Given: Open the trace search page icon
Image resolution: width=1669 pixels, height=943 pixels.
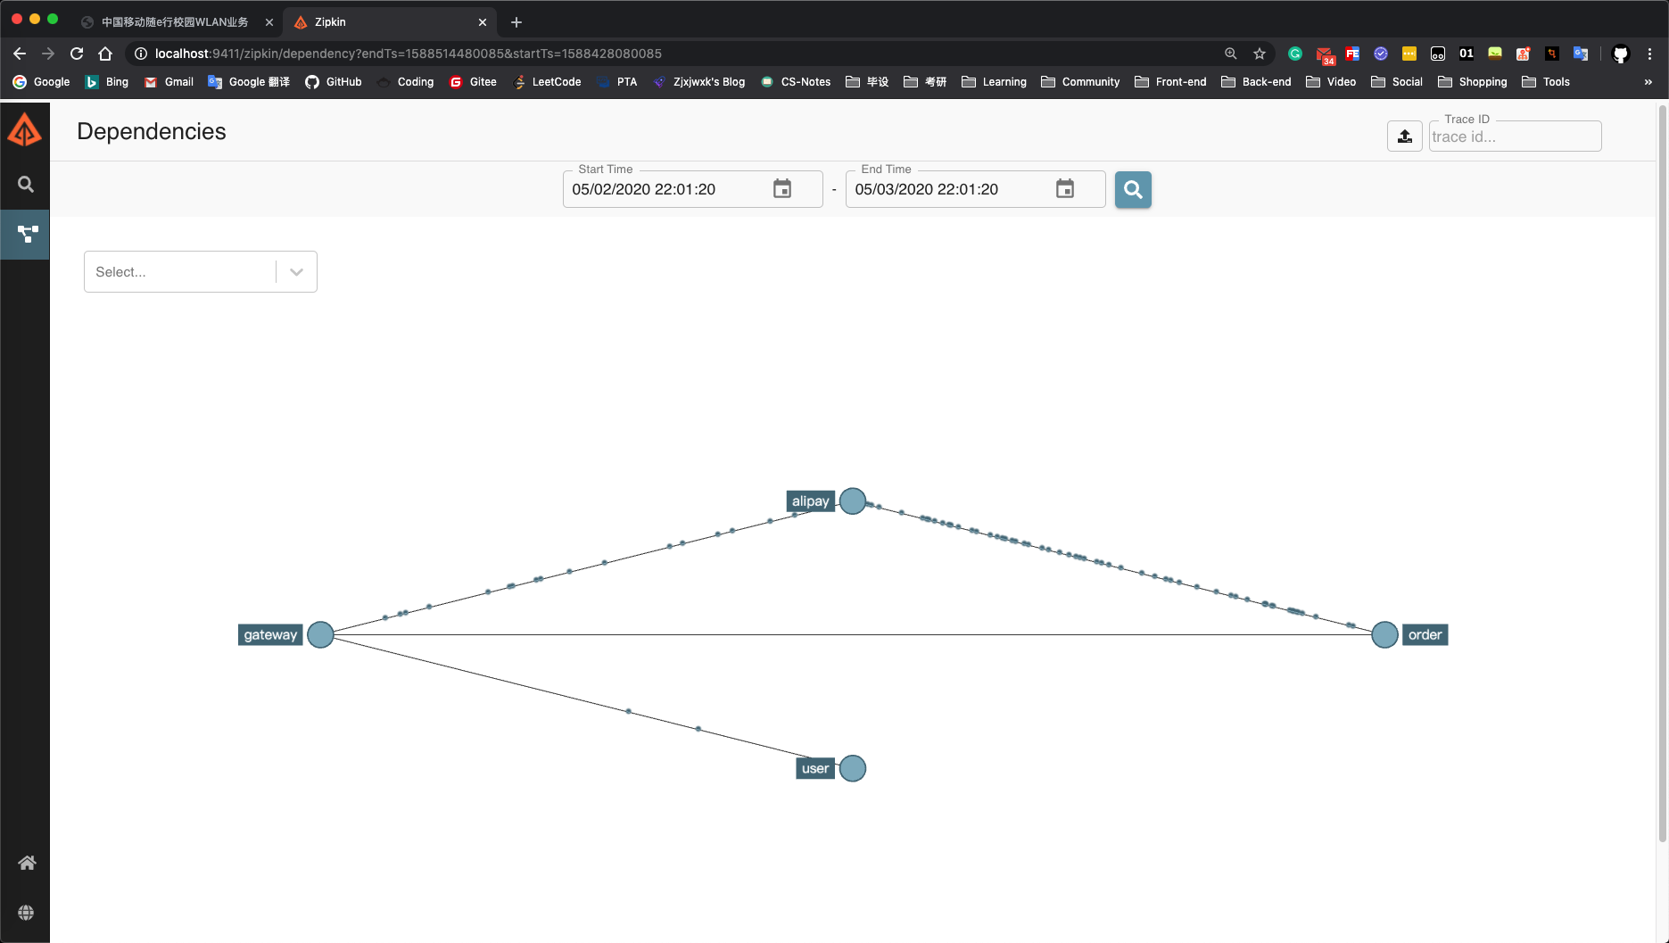Looking at the screenshot, I should tap(26, 185).
